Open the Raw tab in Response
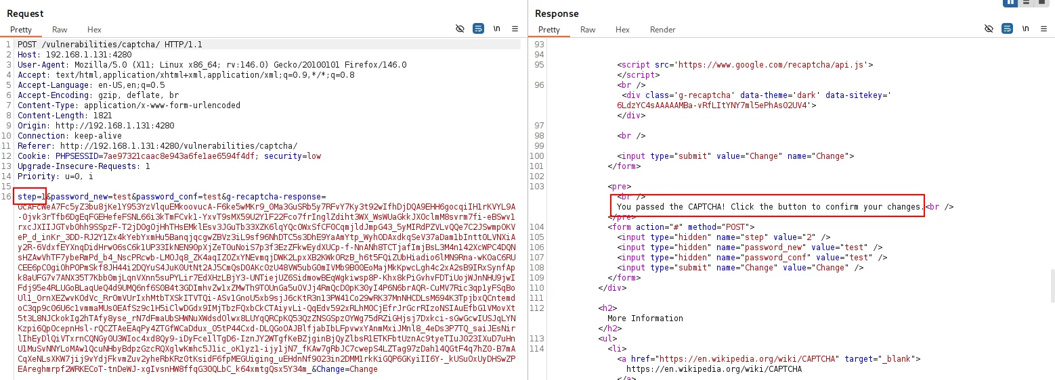 pos(588,30)
